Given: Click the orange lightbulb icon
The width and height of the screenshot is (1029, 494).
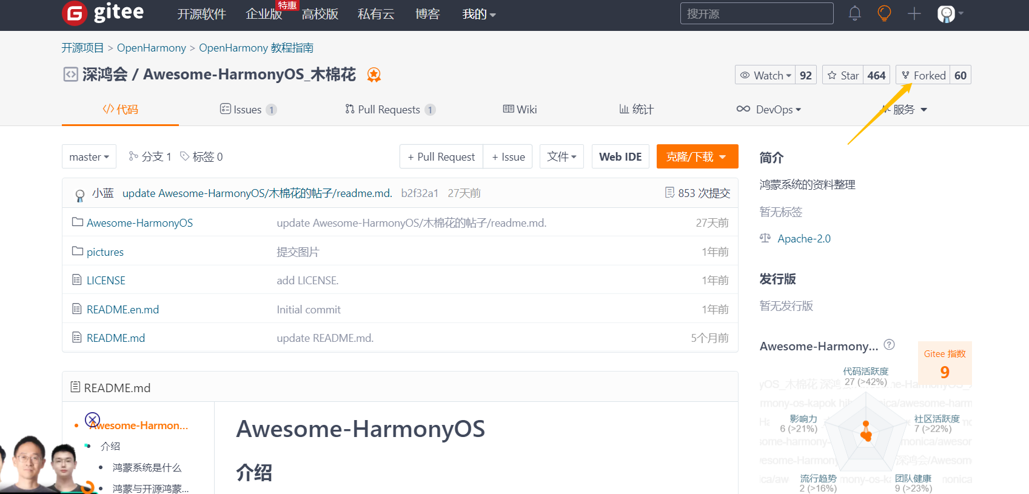Looking at the screenshot, I should [885, 13].
